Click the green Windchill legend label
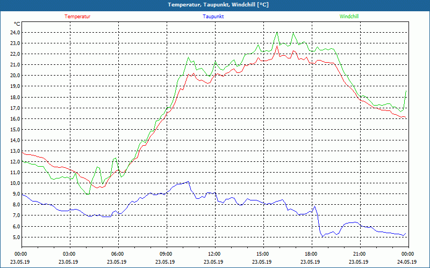This screenshot has height=268, width=430. click(x=349, y=17)
